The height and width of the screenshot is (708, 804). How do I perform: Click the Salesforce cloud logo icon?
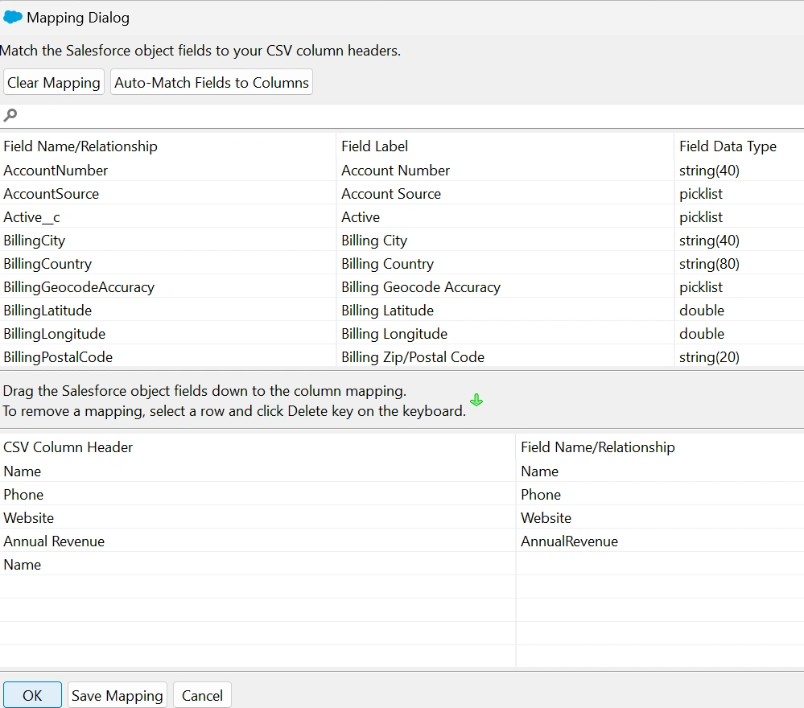tap(13, 17)
